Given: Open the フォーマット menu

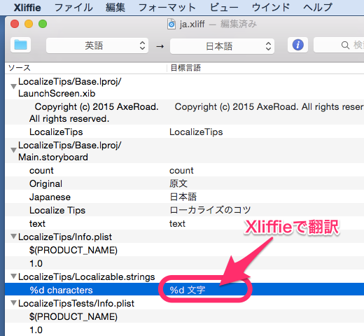Looking at the screenshot, I should pos(167,8).
